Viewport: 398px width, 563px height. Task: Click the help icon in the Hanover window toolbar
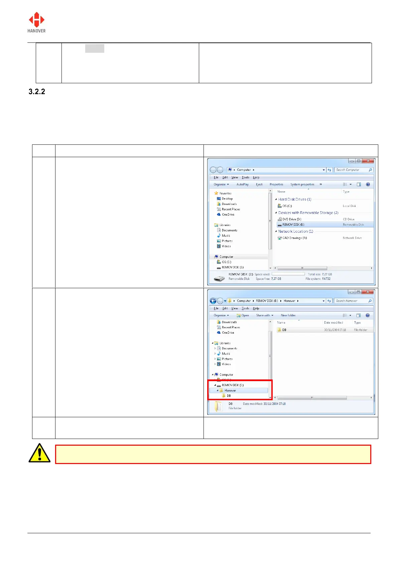(x=368, y=315)
